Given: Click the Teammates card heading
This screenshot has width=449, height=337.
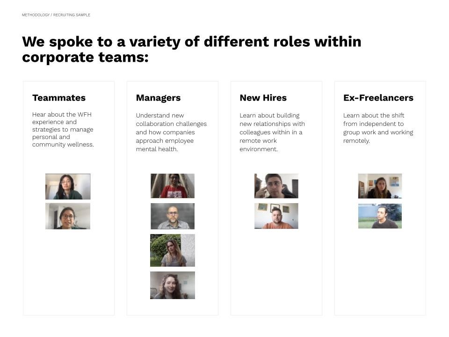Looking at the screenshot, I should [x=59, y=98].
